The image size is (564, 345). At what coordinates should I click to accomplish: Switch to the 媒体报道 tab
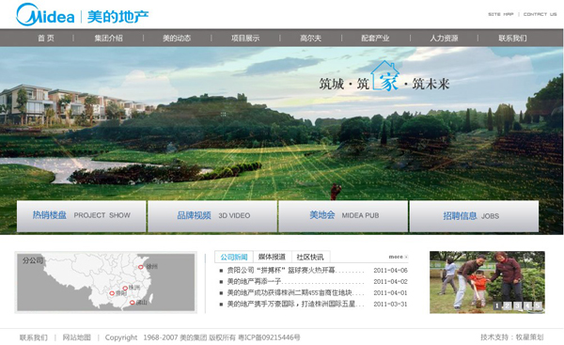coord(273,257)
